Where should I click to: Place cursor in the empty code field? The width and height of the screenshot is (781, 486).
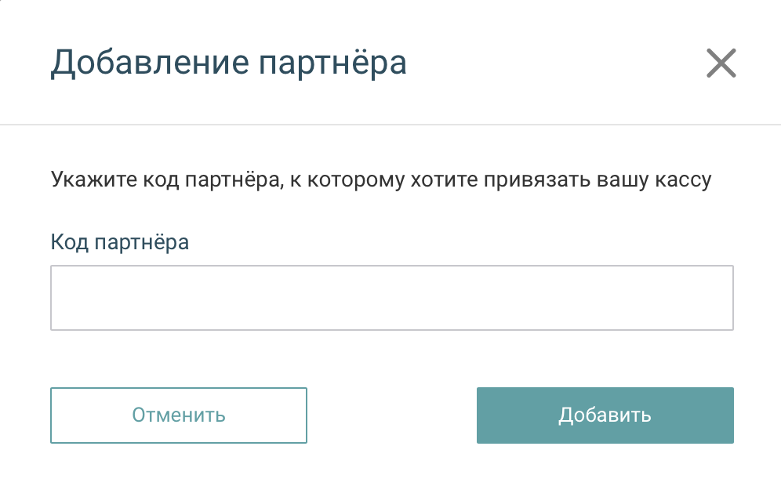391,298
